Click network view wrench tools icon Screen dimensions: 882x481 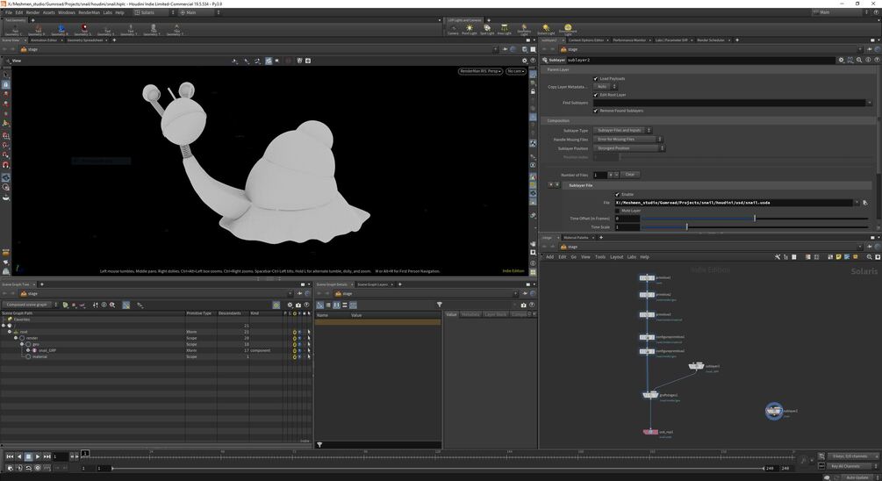coord(778,257)
